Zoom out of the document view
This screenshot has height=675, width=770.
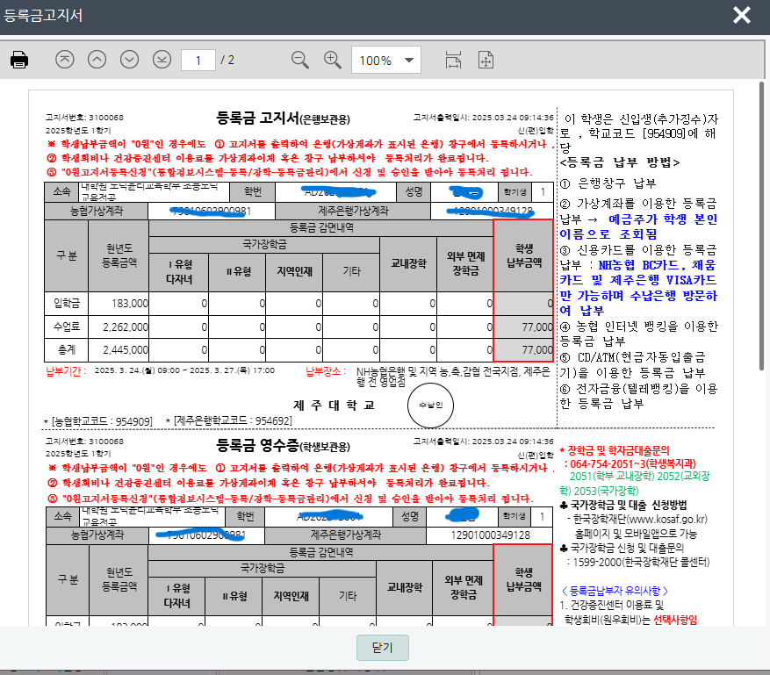299,61
